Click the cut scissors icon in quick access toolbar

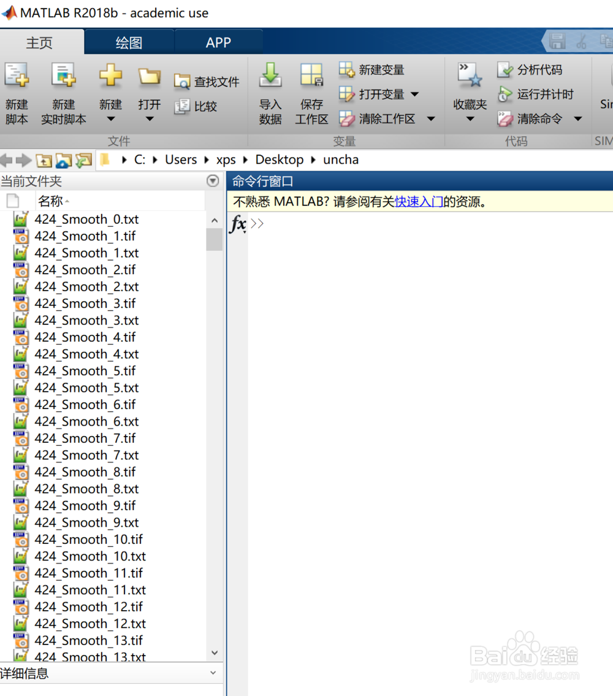click(x=581, y=41)
